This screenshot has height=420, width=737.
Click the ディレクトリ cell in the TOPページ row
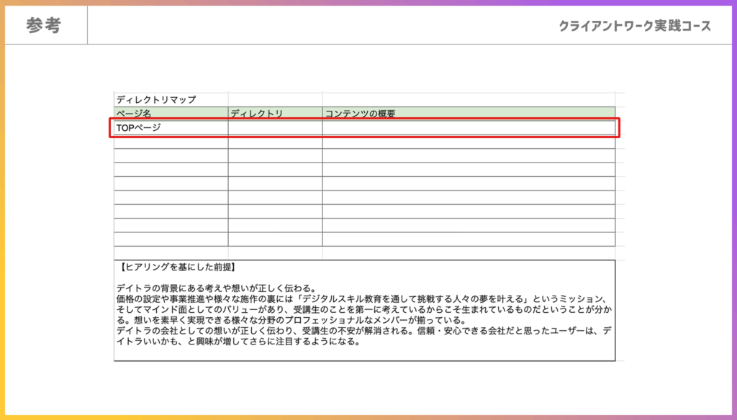(x=275, y=128)
